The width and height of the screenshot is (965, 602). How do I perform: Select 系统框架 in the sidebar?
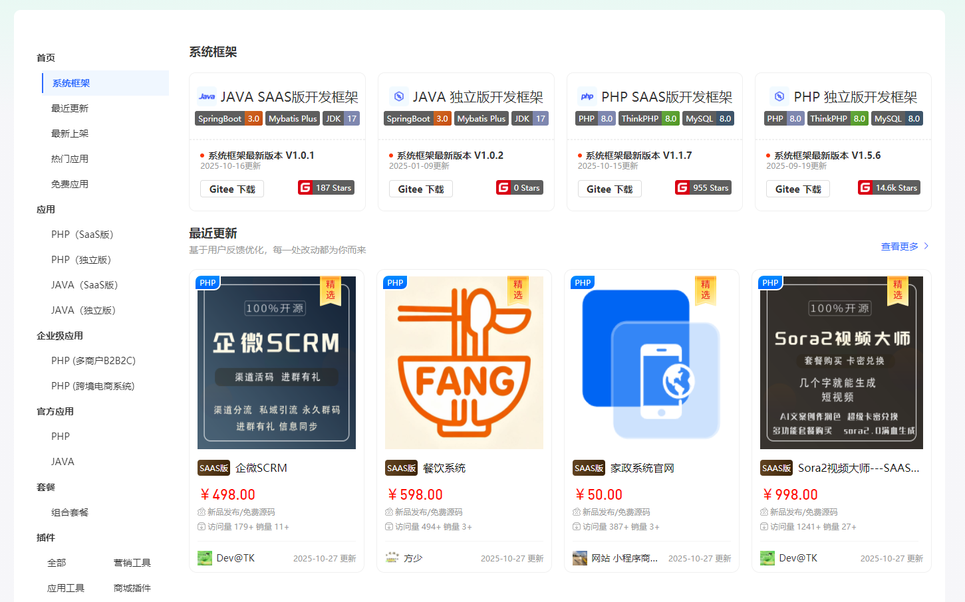[106, 83]
